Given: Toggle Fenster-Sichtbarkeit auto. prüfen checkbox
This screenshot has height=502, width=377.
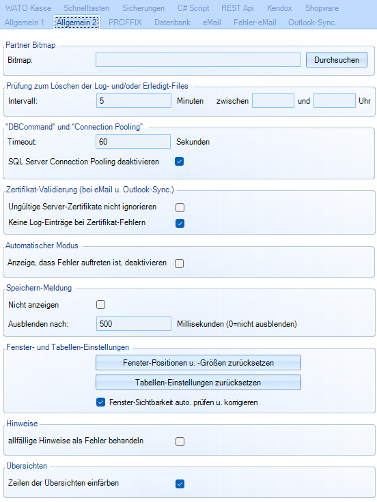Looking at the screenshot, I should tap(100, 402).
